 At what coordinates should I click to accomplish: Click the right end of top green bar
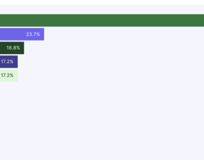198,20
